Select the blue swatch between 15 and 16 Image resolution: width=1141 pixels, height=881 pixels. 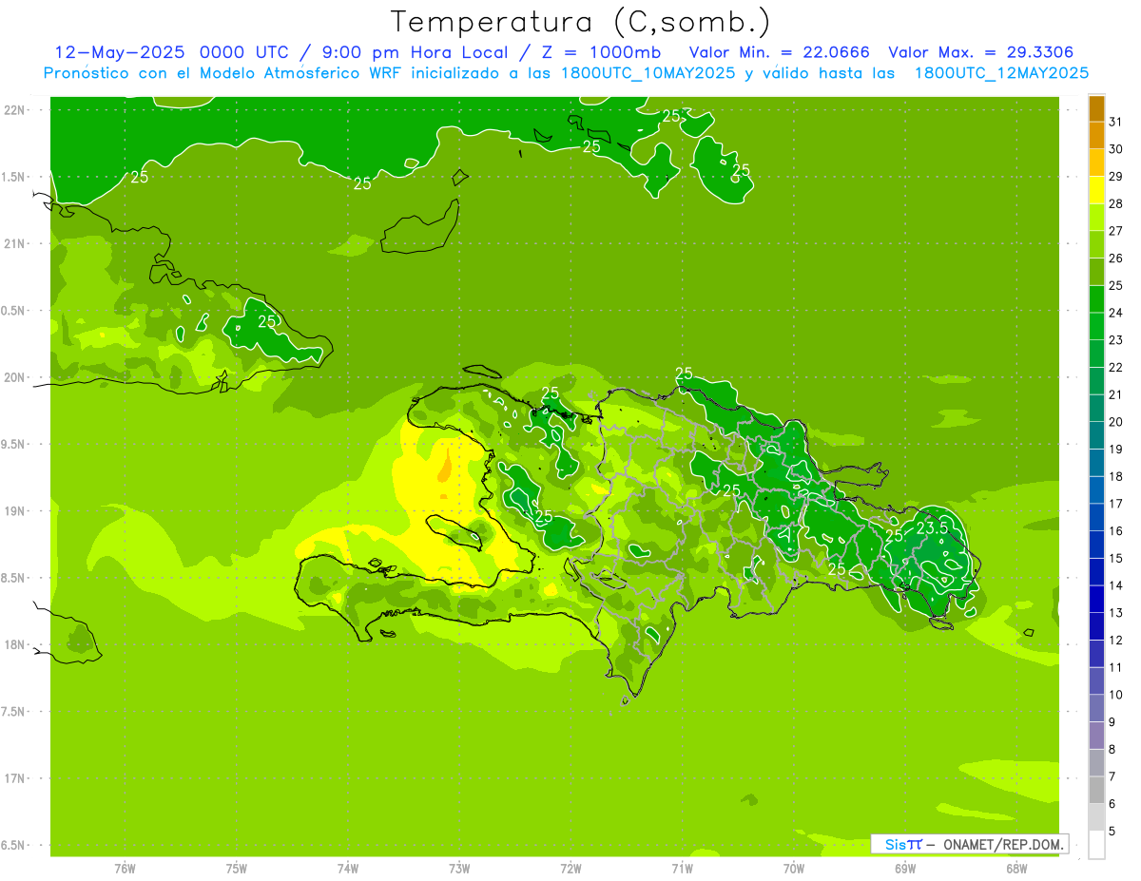1096,545
